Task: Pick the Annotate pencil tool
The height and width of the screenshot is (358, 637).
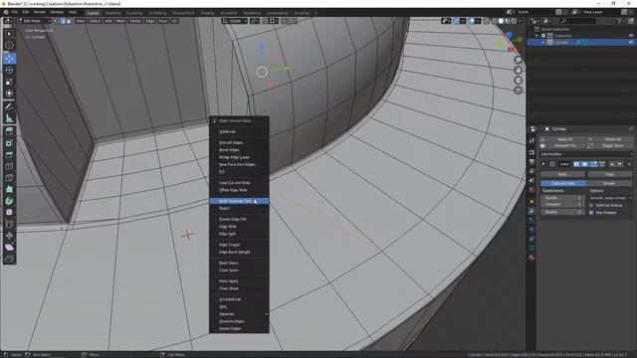Action: 9,106
